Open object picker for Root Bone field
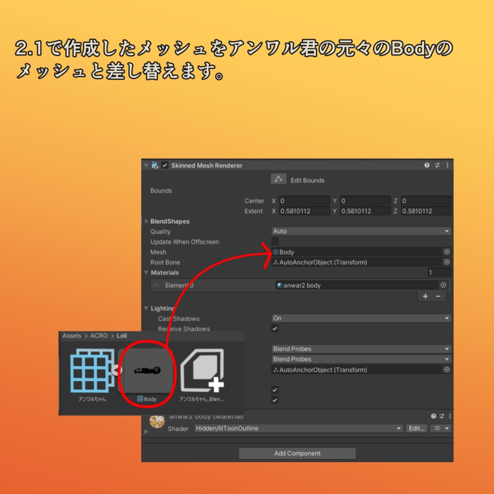 tap(446, 262)
